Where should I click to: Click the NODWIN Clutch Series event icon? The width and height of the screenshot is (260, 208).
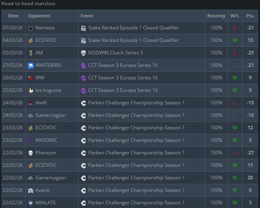pyautogui.click(x=83, y=53)
